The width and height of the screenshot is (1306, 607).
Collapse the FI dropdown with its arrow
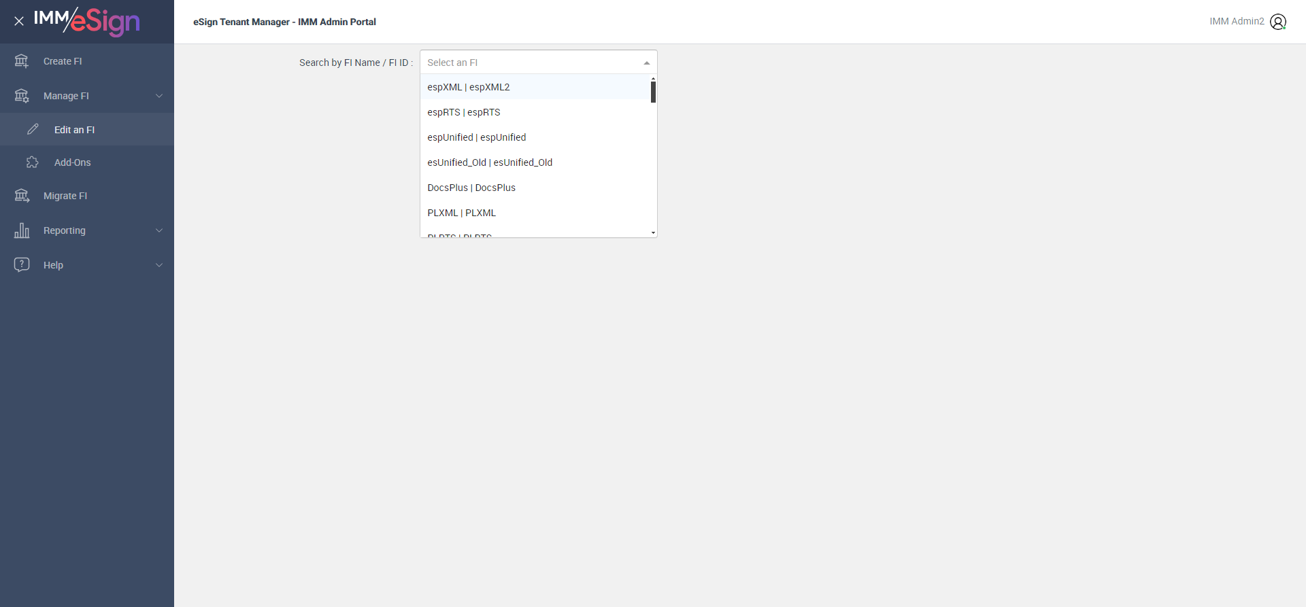tap(647, 63)
